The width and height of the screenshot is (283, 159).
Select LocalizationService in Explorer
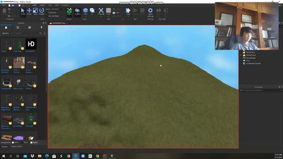253,64
